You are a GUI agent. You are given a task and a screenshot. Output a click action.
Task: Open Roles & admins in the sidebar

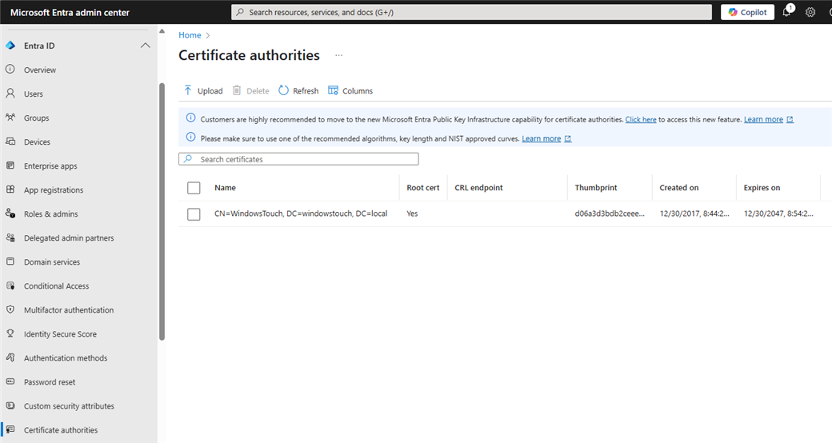(51, 214)
